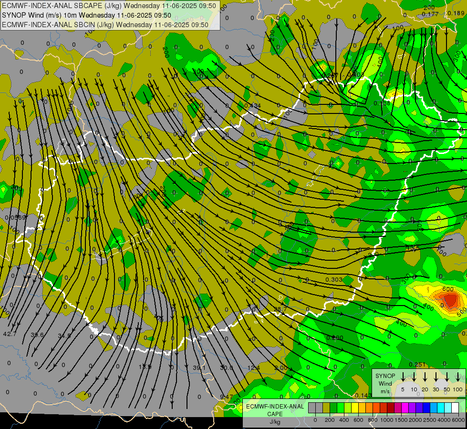Select the SBCIN title line in header
The image size is (467, 429).
tap(105, 25)
